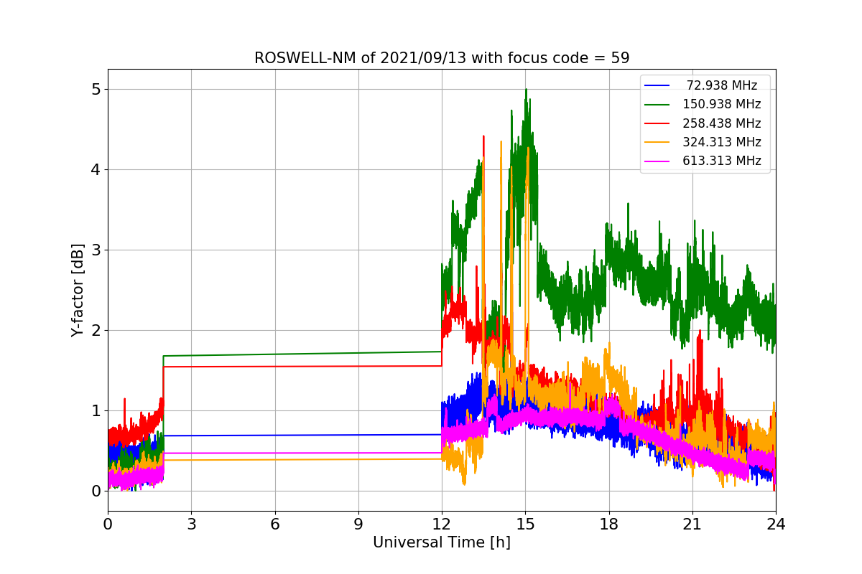Click the y-axis tick label 5
This screenshot has width=862, height=574.
pos(96,89)
